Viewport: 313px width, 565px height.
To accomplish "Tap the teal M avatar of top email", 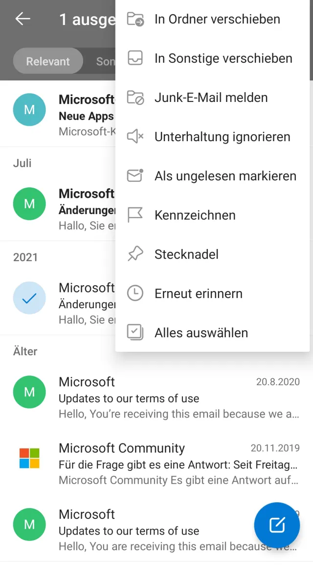I will point(29,110).
